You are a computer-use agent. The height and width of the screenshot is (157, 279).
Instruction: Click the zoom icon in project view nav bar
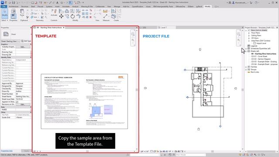point(238,41)
